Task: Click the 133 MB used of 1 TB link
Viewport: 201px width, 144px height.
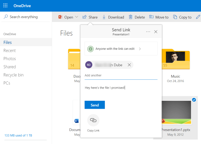Action: (18, 135)
